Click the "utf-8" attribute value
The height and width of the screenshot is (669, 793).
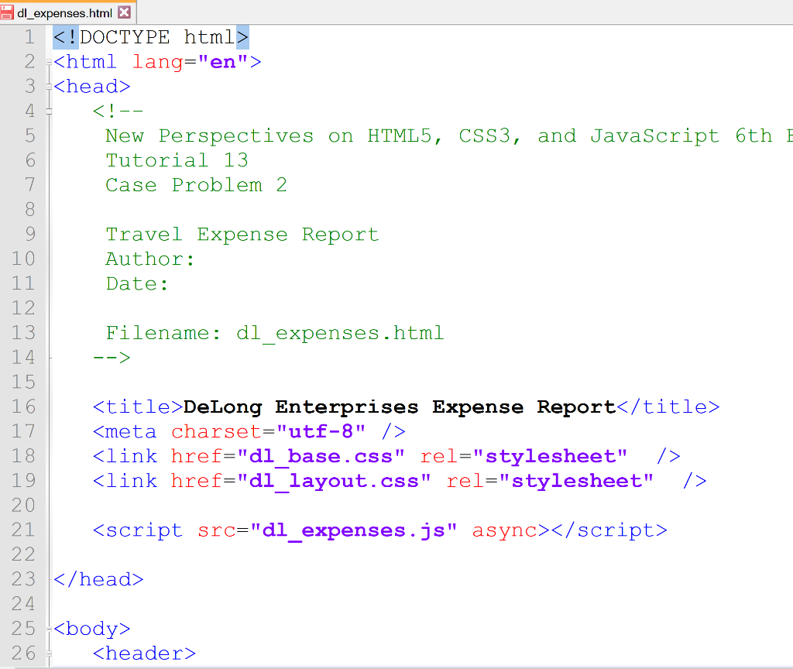click(321, 432)
